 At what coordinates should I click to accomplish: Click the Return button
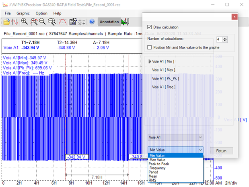(x=221, y=151)
